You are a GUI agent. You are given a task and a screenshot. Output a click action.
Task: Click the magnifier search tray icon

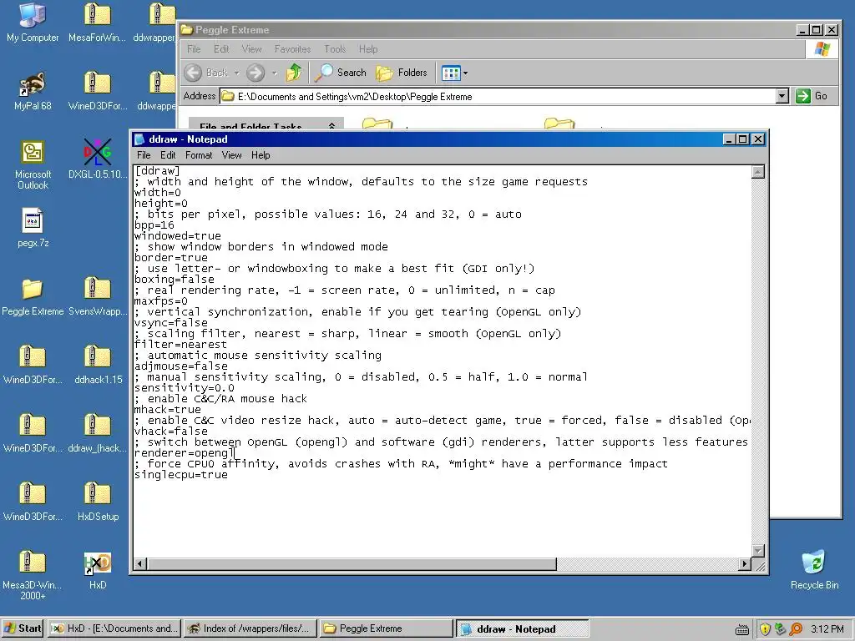click(796, 629)
